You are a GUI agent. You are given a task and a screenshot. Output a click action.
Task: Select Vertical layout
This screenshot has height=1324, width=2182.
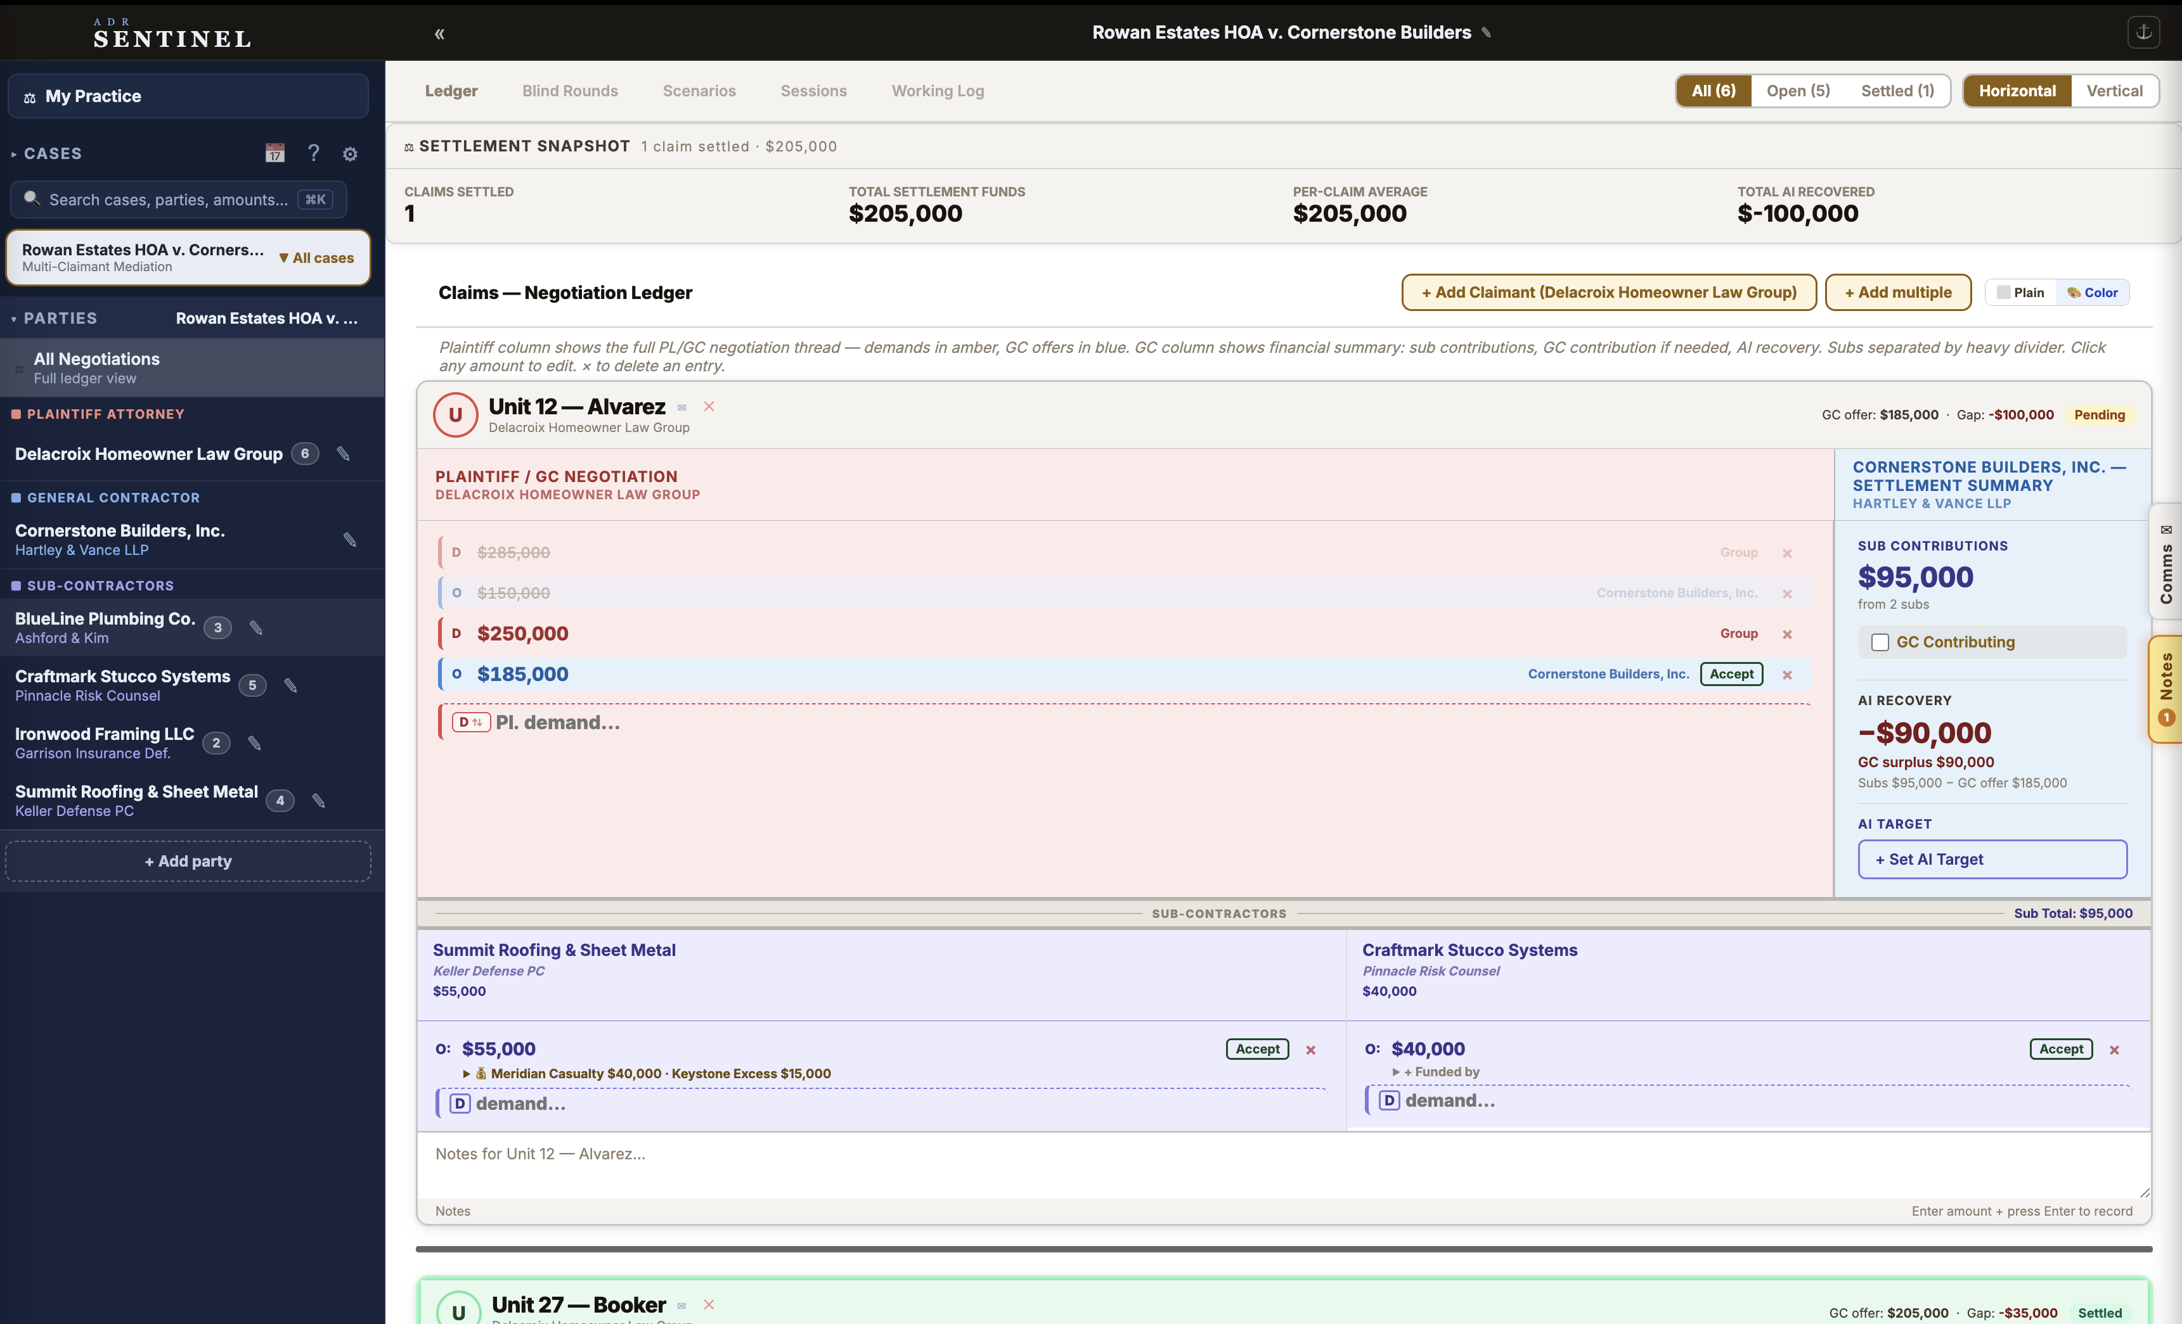[x=2114, y=90]
